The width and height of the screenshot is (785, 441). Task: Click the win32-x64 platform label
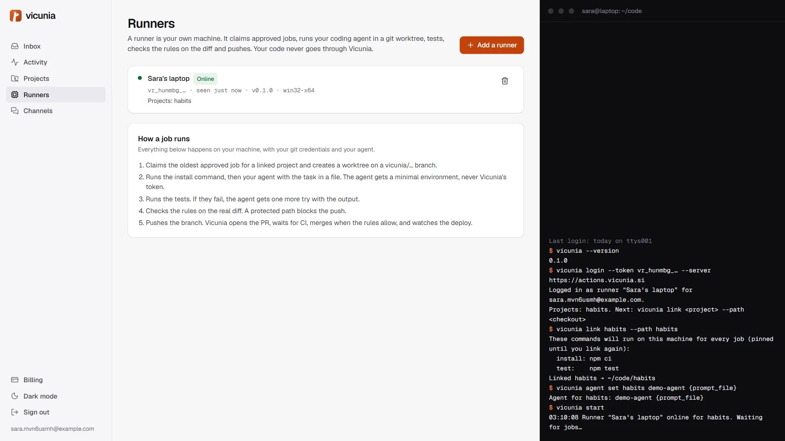[298, 90]
